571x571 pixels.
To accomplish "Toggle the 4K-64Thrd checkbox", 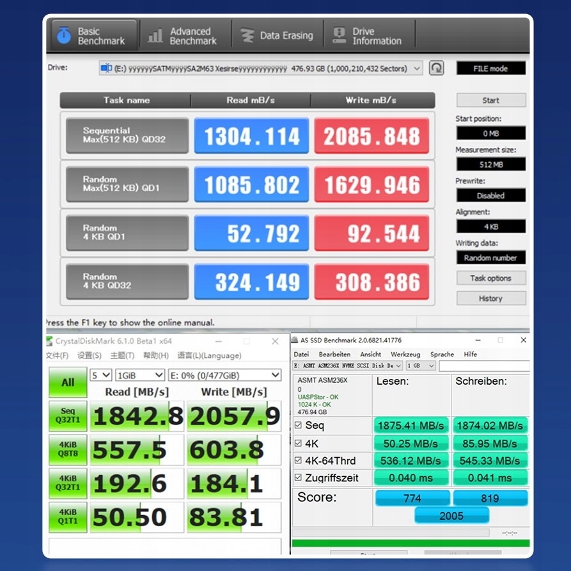I will [x=298, y=460].
